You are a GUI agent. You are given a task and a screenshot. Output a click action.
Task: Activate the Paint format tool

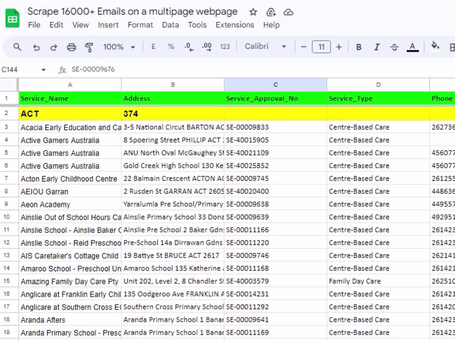coord(89,47)
